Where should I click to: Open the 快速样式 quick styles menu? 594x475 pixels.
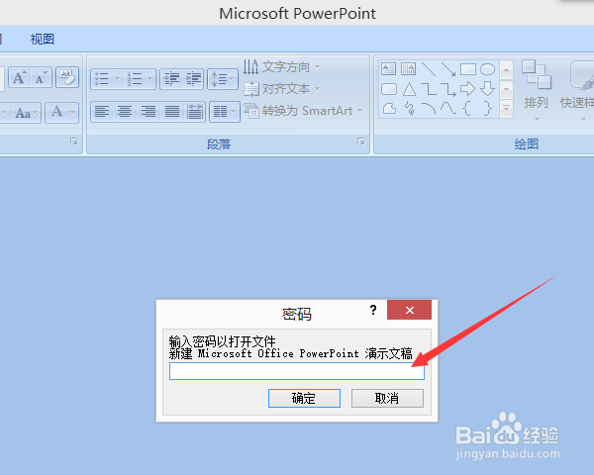(x=579, y=90)
